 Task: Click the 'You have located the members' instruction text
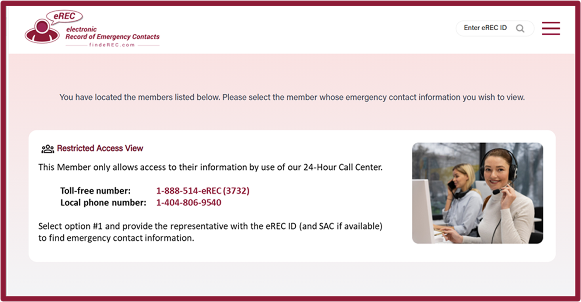(292, 97)
